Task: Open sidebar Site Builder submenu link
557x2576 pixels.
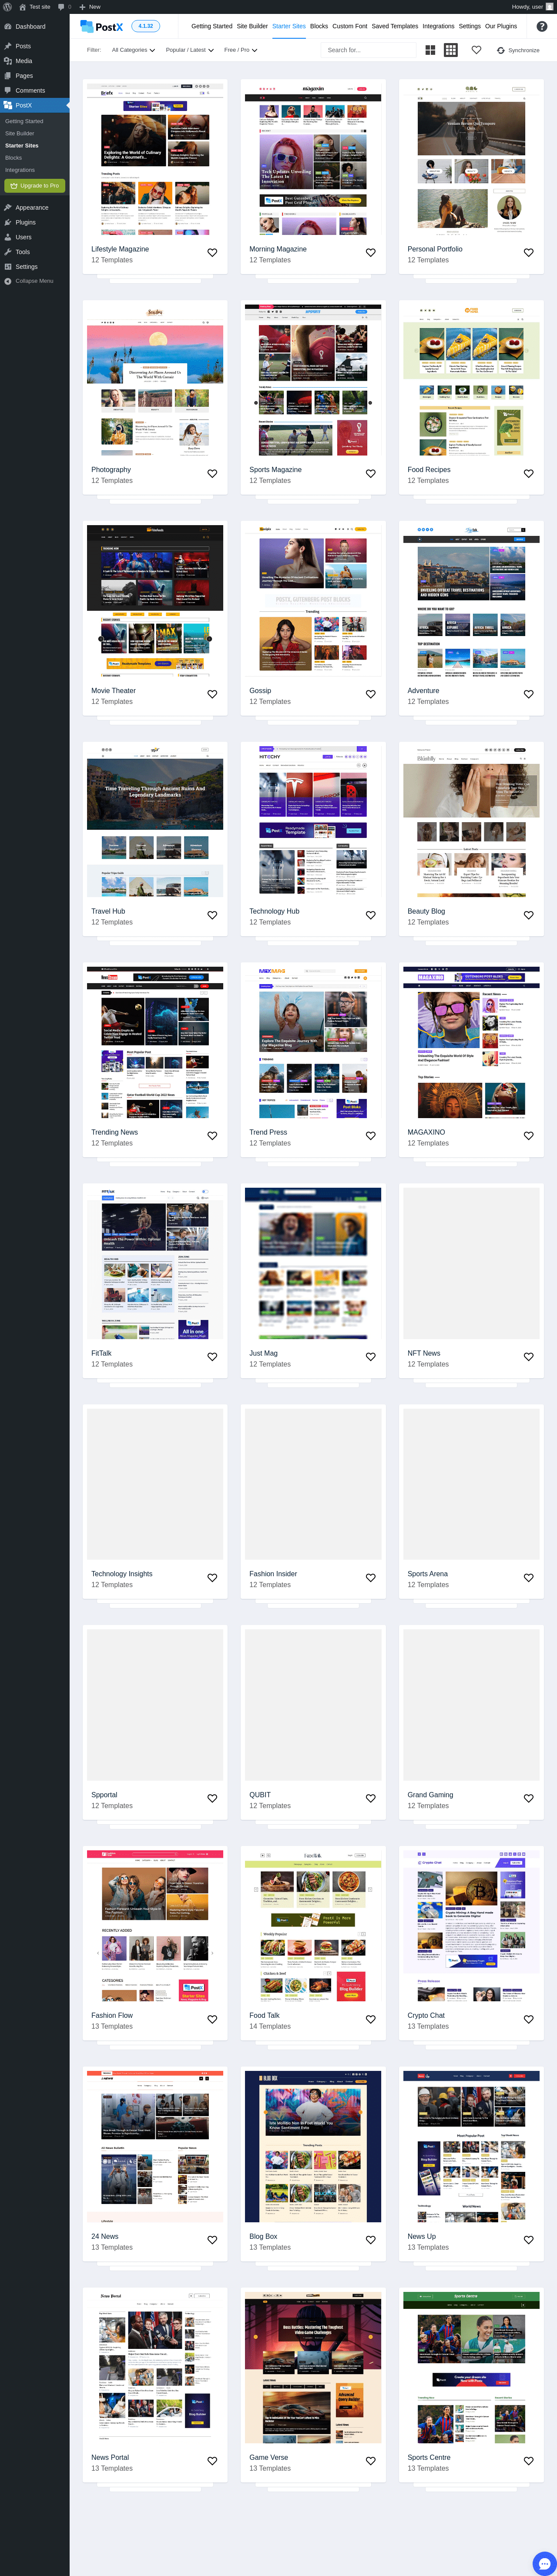Action: pos(20,133)
